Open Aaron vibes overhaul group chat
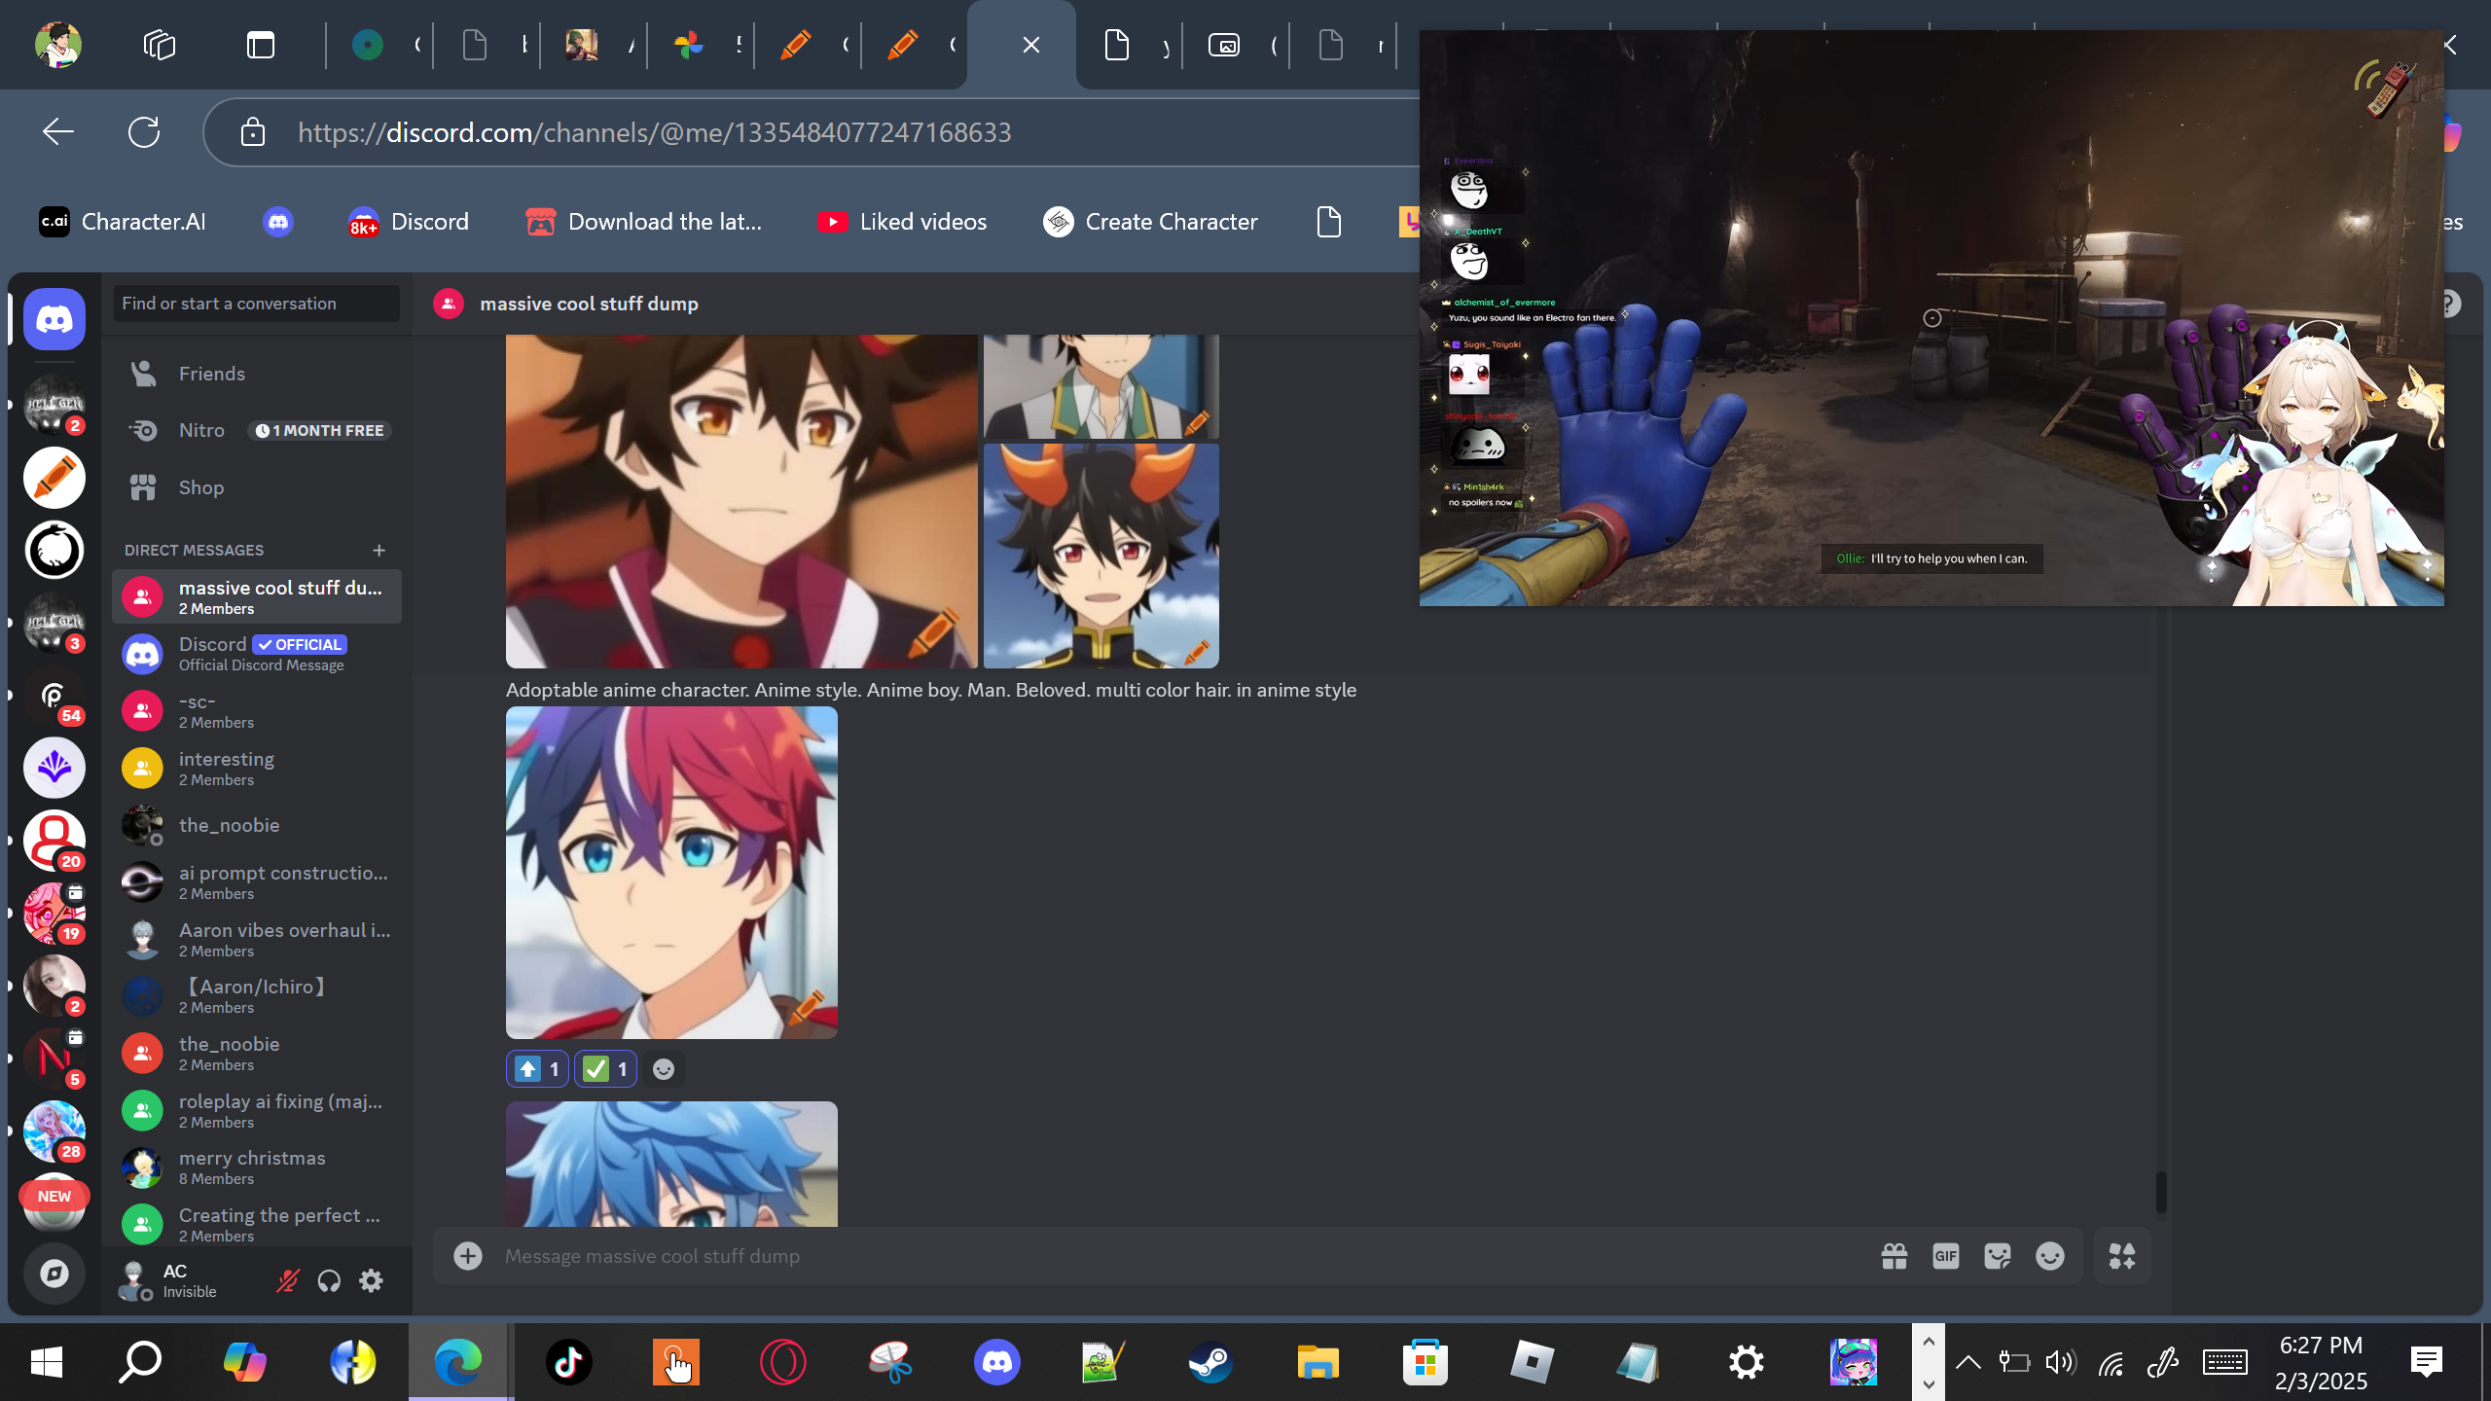The image size is (2491, 1401). tap(257, 940)
